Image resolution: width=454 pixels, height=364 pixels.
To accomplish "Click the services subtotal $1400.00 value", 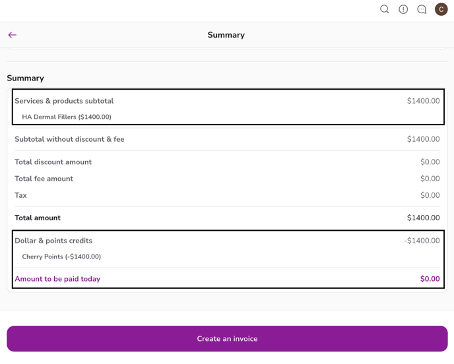I will [x=423, y=101].
